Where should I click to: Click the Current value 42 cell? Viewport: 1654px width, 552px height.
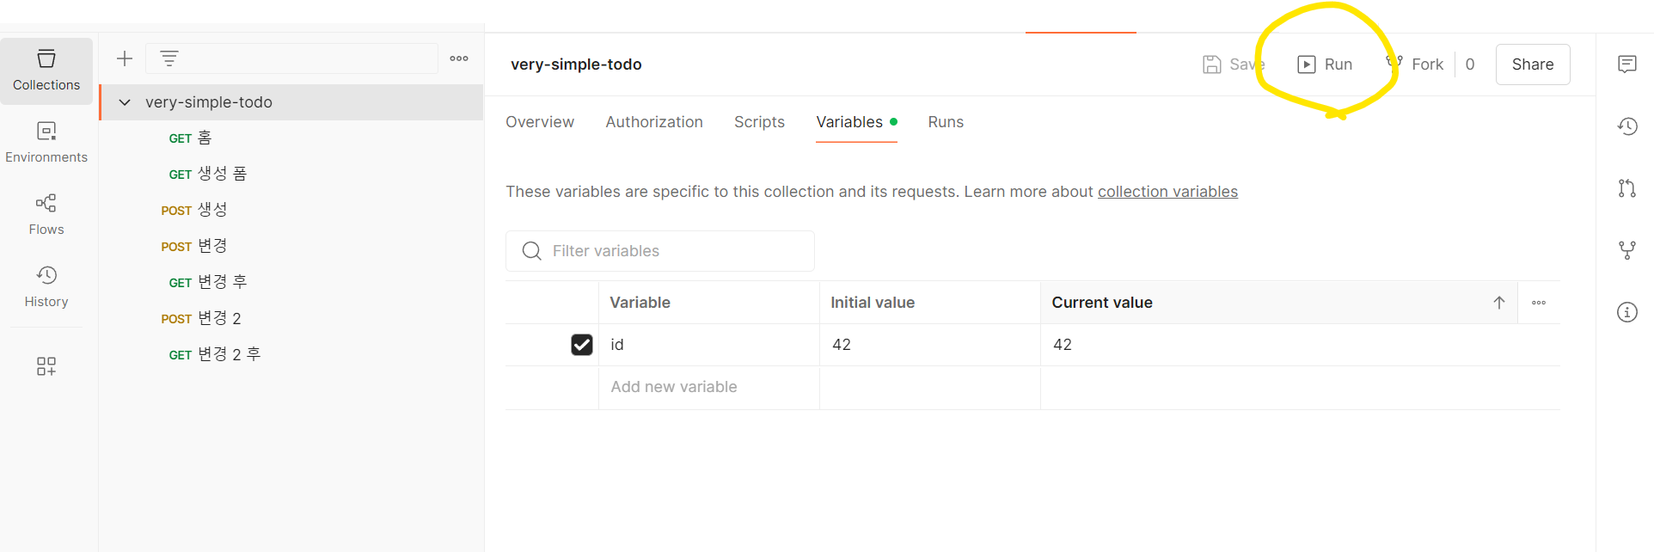pyautogui.click(x=1300, y=345)
